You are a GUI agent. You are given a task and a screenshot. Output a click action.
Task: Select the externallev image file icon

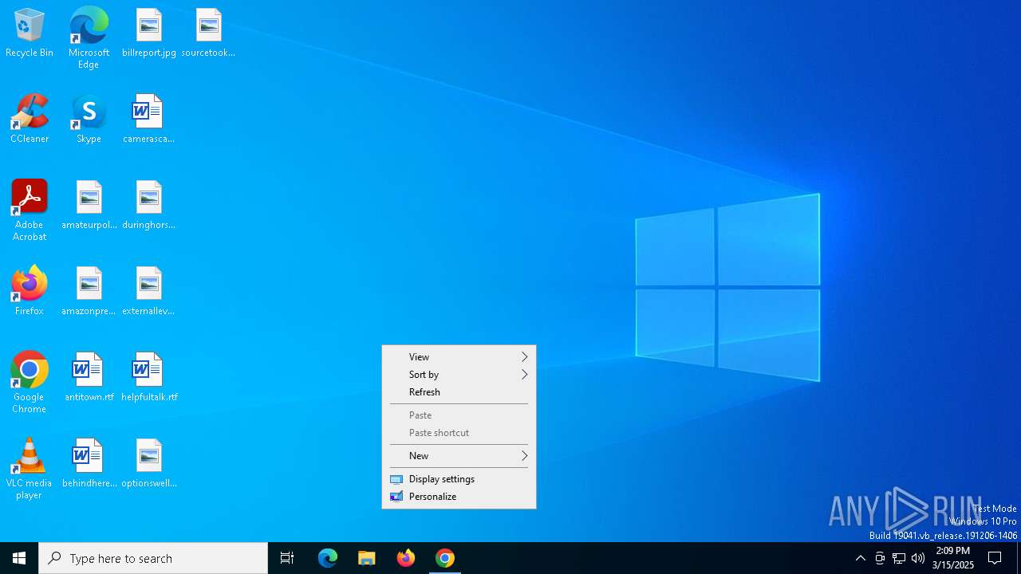click(149, 292)
